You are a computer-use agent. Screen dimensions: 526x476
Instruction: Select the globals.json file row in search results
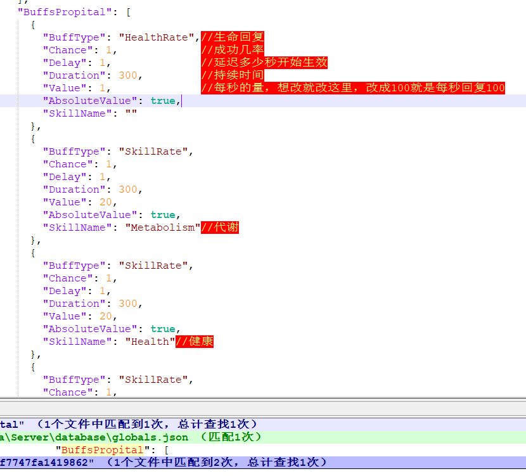coord(263,437)
